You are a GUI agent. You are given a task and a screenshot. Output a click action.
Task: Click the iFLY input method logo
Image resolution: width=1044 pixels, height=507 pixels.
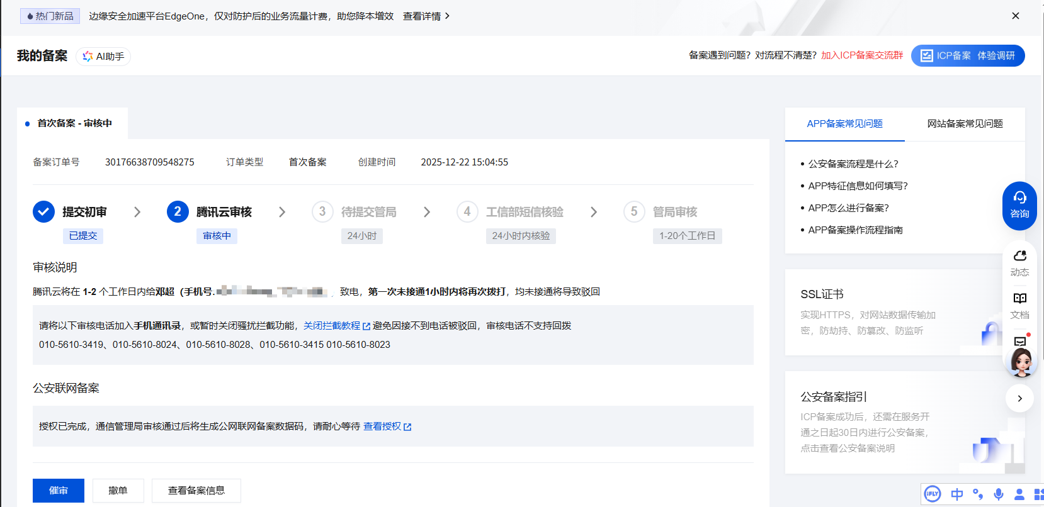[x=933, y=494]
